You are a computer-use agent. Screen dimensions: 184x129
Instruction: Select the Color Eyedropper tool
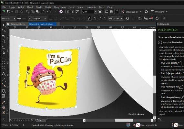[x=4, y=102]
